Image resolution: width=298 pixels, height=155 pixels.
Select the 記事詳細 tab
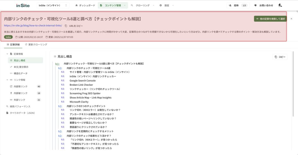13,45
